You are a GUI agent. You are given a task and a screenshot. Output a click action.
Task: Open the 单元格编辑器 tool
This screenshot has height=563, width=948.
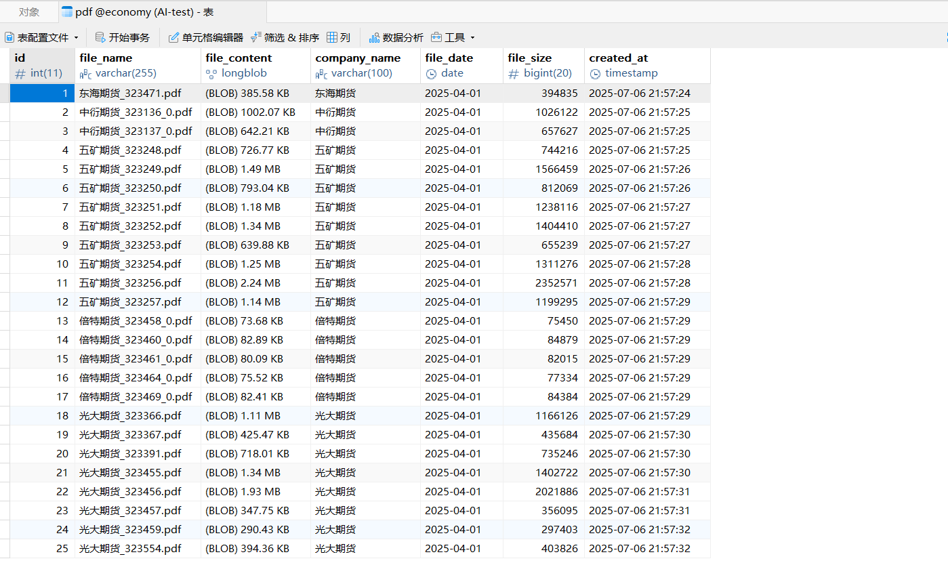tap(206, 37)
